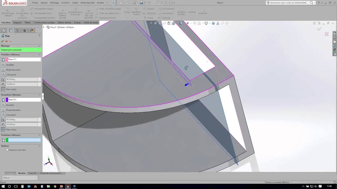Switch to the Tôlerie ribbon tab

coord(28,23)
